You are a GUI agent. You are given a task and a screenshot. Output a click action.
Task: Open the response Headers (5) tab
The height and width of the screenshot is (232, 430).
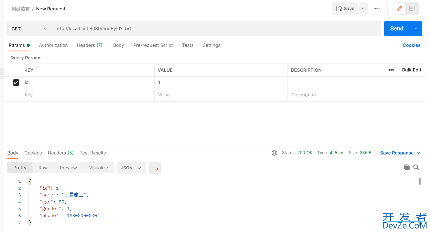[x=61, y=153]
